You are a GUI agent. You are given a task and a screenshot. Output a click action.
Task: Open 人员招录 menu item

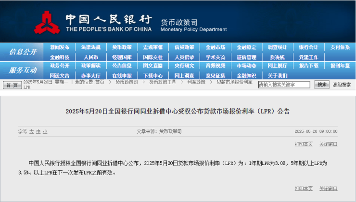[184, 57]
